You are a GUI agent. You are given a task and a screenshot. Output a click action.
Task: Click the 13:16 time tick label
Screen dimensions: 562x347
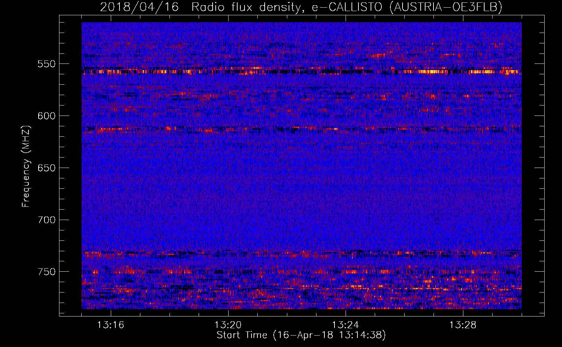(110, 325)
